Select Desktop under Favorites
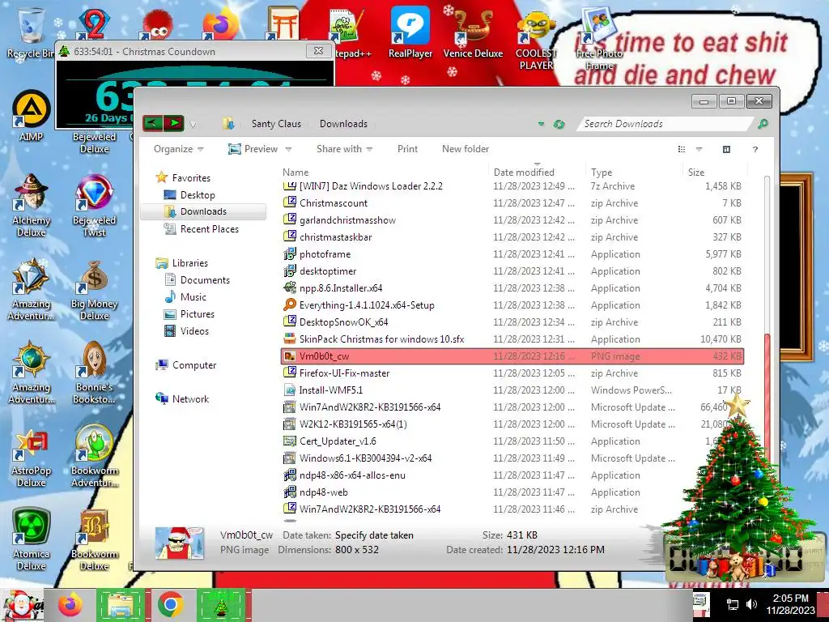The height and width of the screenshot is (622, 829). click(x=198, y=194)
